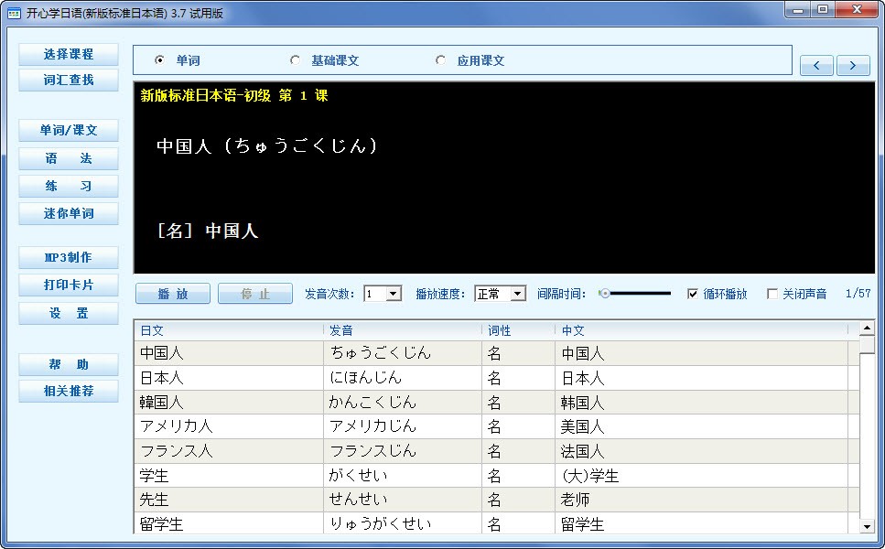
Task: Open the 练习 exercise section
Action: 69,186
